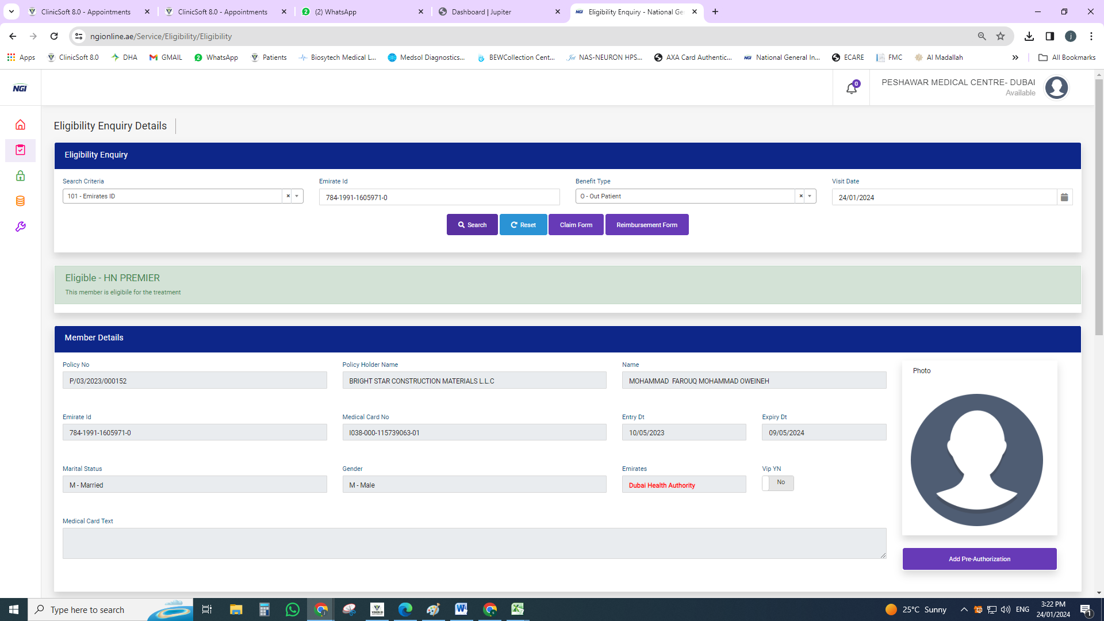Open the user profile avatar icon
Viewport: 1104px width, 621px height.
1056,88
